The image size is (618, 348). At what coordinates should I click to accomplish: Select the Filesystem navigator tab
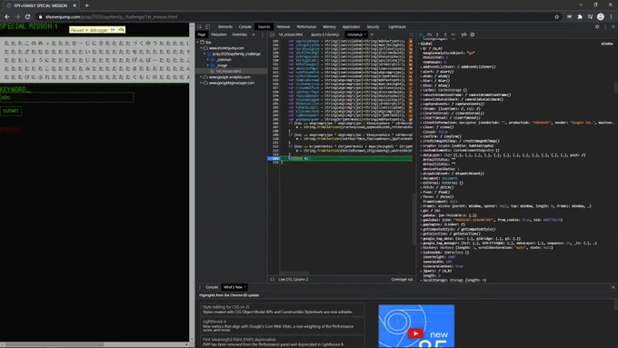(x=219, y=35)
